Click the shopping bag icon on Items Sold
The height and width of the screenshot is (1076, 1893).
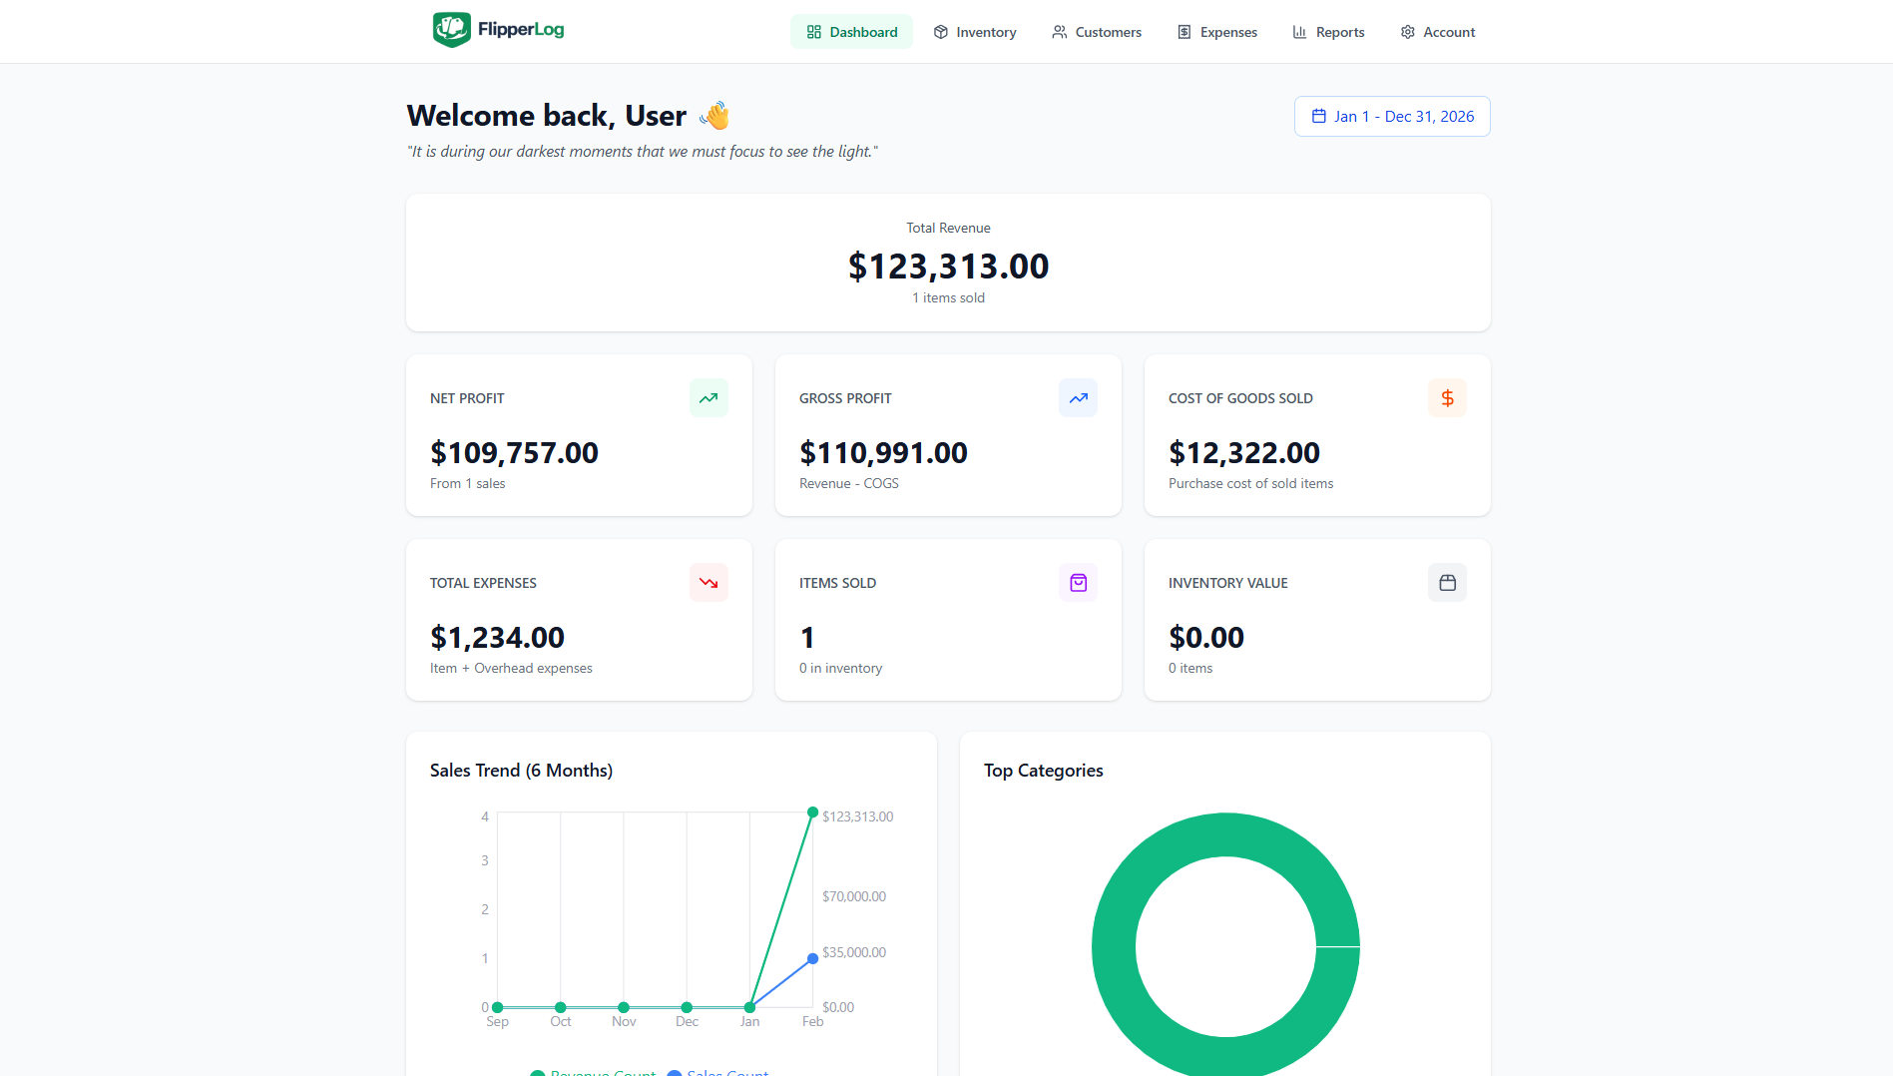click(x=1078, y=582)
